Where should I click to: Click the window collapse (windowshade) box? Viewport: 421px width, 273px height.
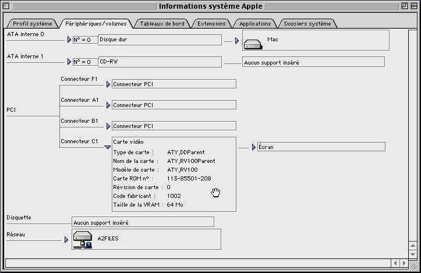pos(414,6)
